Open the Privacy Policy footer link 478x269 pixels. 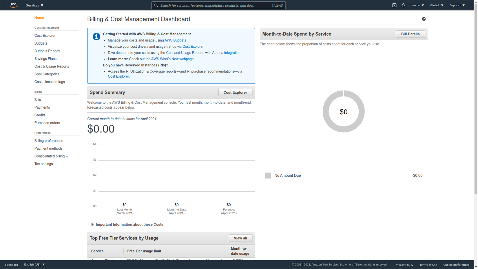tap(404, 265)
